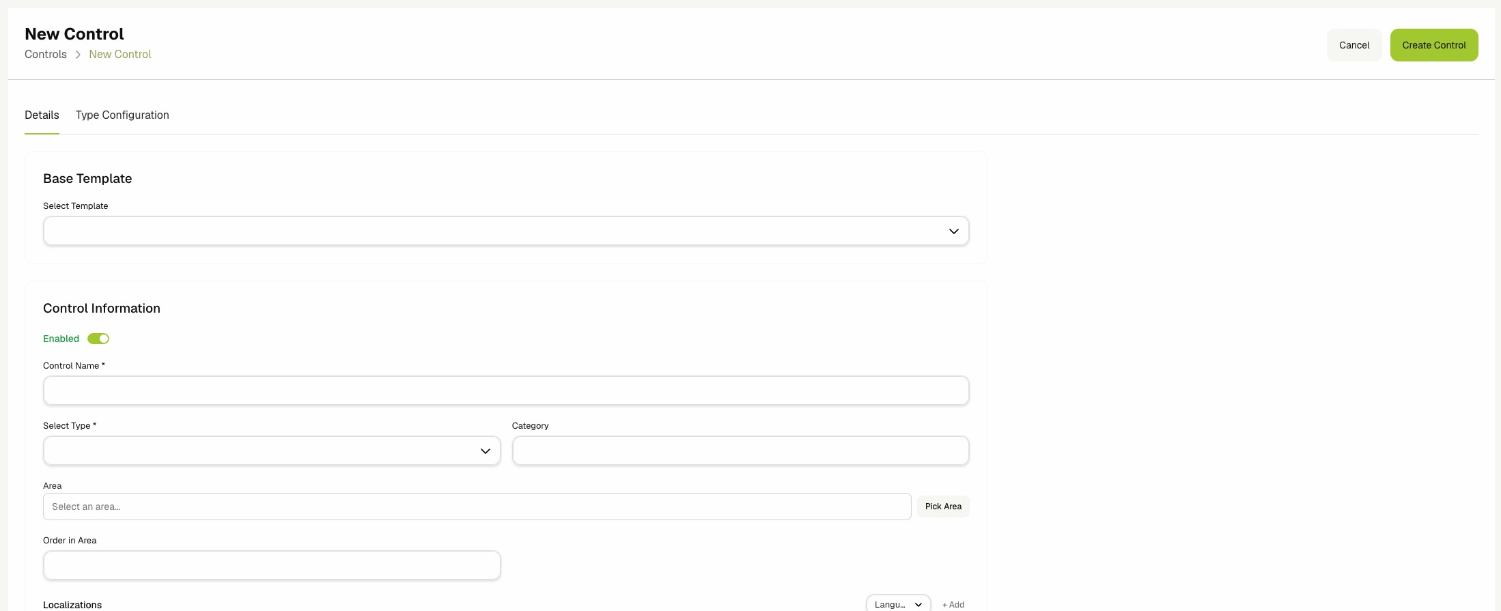Open the Language dropdown in Localizations

click(x=898, y=604)
